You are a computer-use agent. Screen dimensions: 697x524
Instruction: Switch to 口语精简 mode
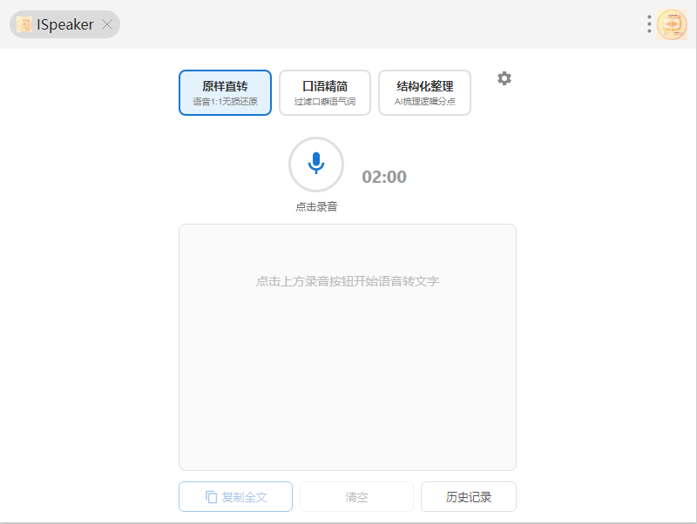[325, 92]
